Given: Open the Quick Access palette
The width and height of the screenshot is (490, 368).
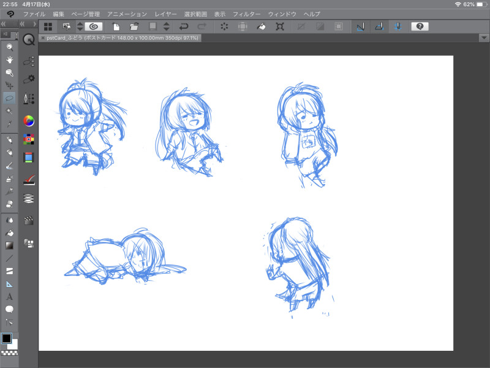Looking at the screenshot, I should tap(29, 40).
